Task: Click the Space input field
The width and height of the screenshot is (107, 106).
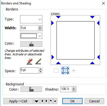Action: (29, 70)
